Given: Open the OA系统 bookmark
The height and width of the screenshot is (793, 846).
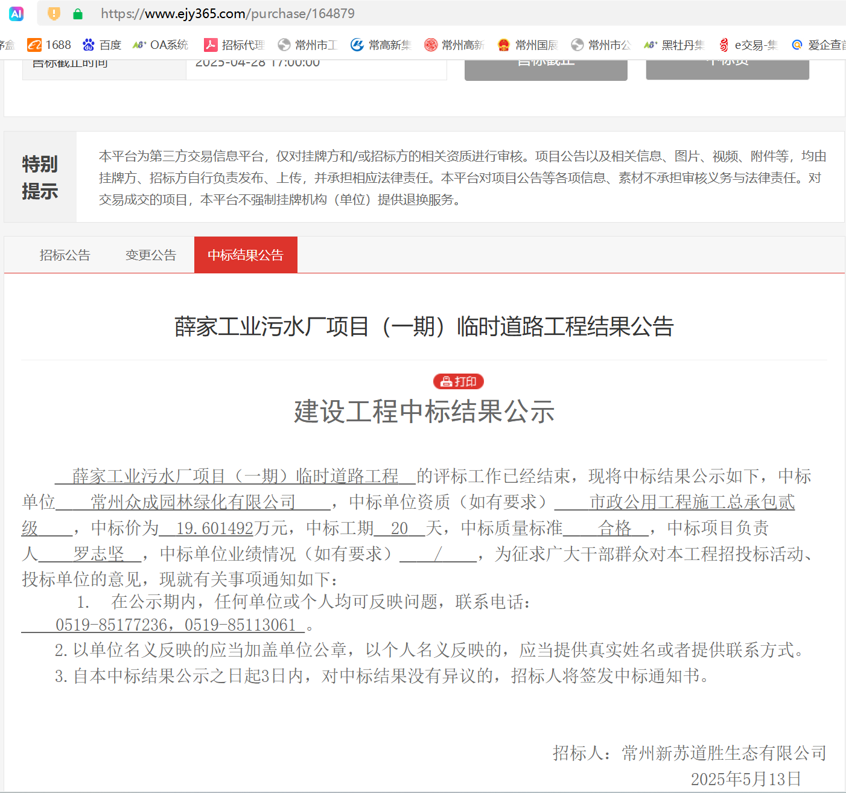Looking at the screenshot, I should tap(161, 45).
